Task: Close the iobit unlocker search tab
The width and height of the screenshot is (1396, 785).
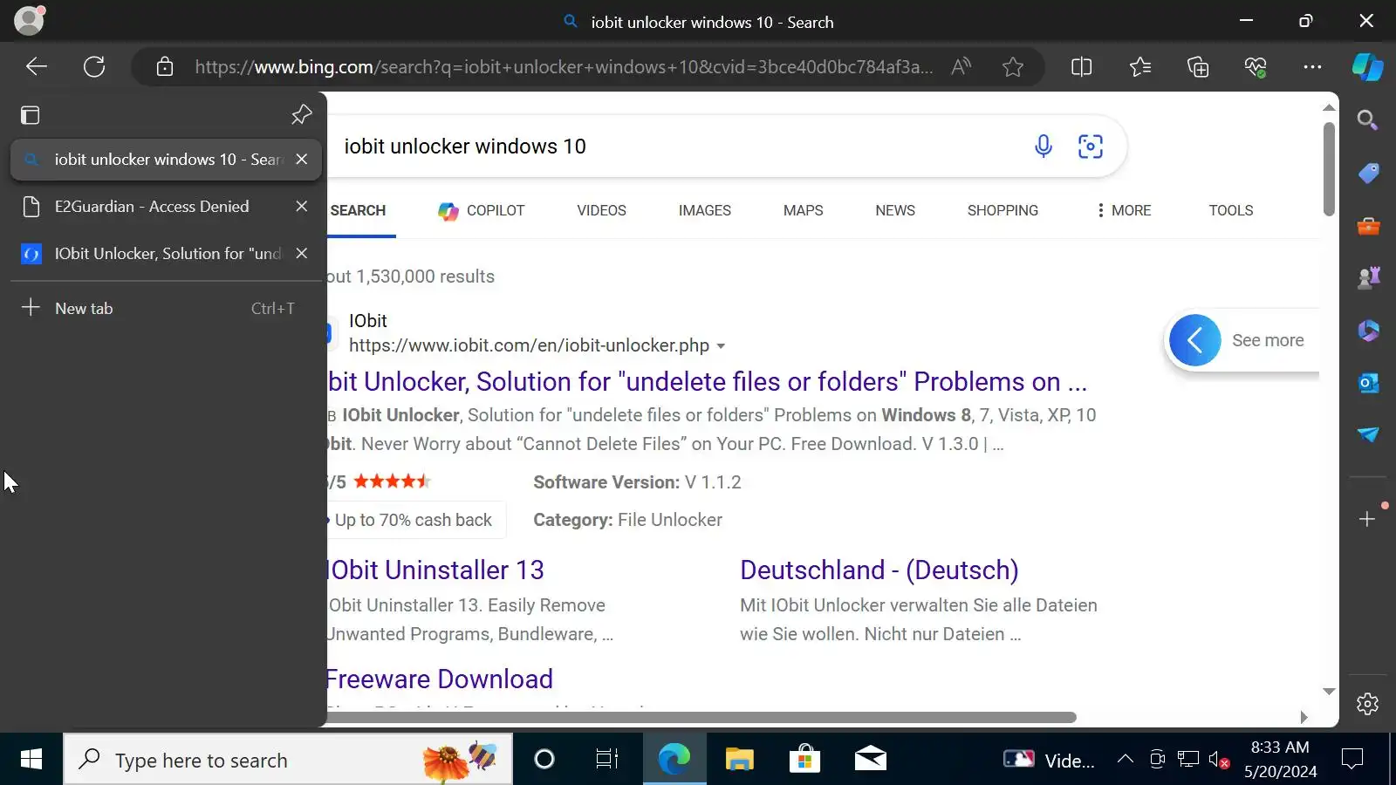Action: pyautogui.click(x=301, y=159)
